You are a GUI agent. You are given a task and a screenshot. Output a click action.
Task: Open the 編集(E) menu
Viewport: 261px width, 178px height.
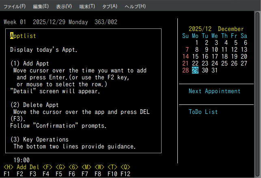[41, 6]
